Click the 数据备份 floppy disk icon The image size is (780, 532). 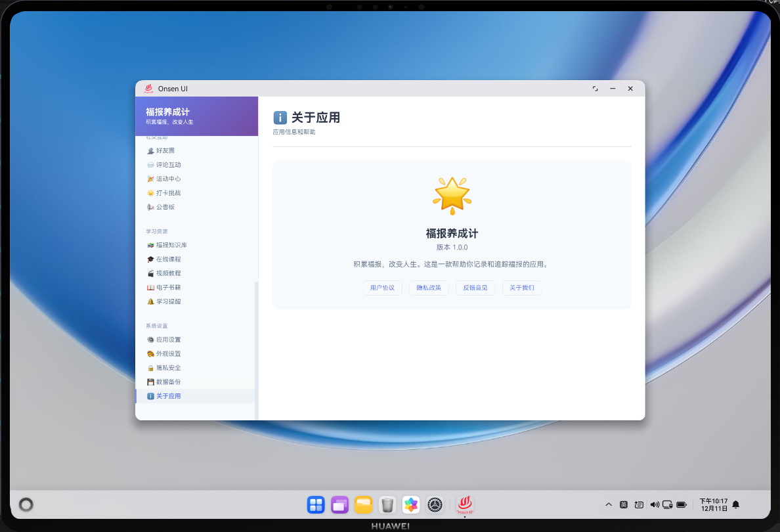[150, 382]
